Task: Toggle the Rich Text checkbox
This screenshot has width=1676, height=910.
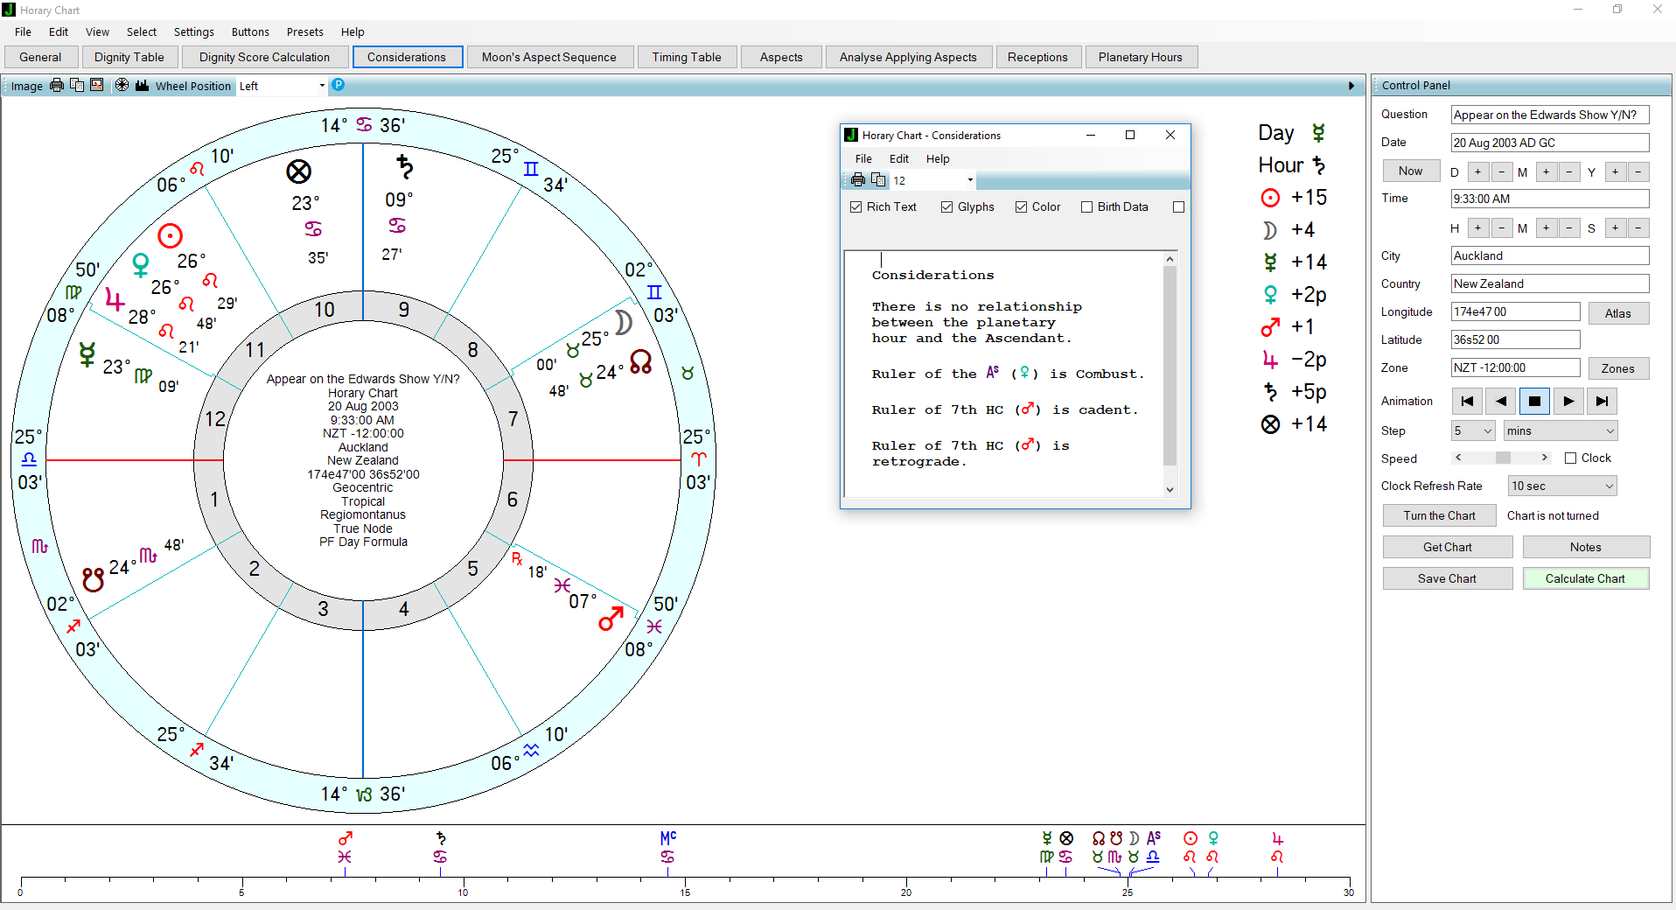Action: pos(856,206)
